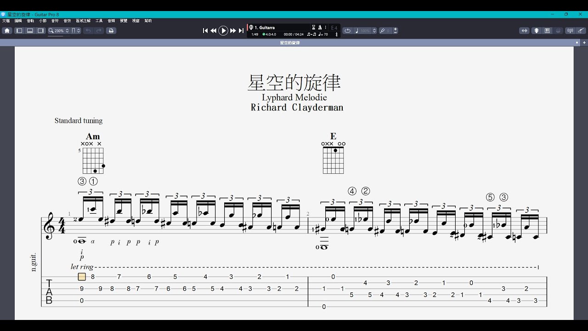Jump to the first bar
This screenshot has height=331, width=588.
(205, 31)
